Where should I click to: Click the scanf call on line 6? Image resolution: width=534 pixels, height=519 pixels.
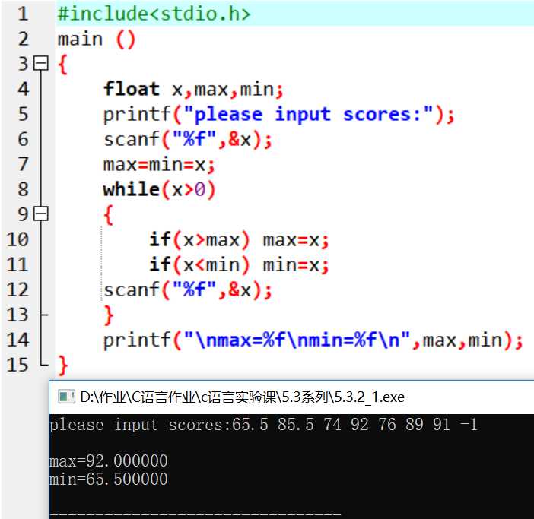(x=188, y=140)
